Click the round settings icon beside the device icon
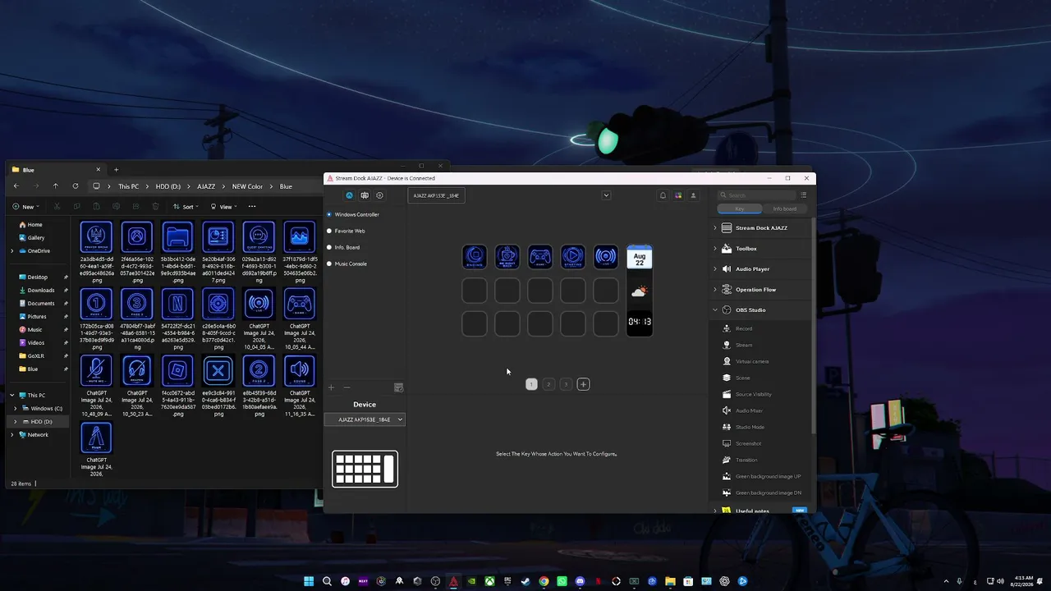 [x=379, y=195]
